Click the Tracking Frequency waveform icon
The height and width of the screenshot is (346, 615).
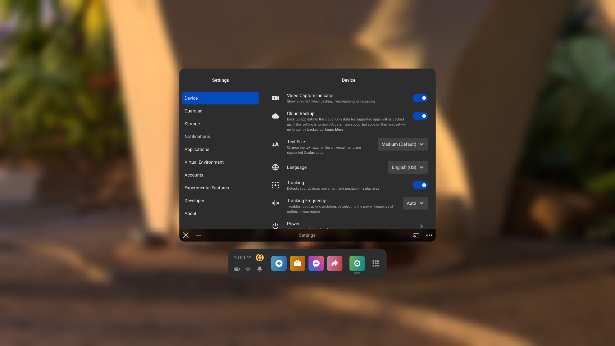point(275,203)
